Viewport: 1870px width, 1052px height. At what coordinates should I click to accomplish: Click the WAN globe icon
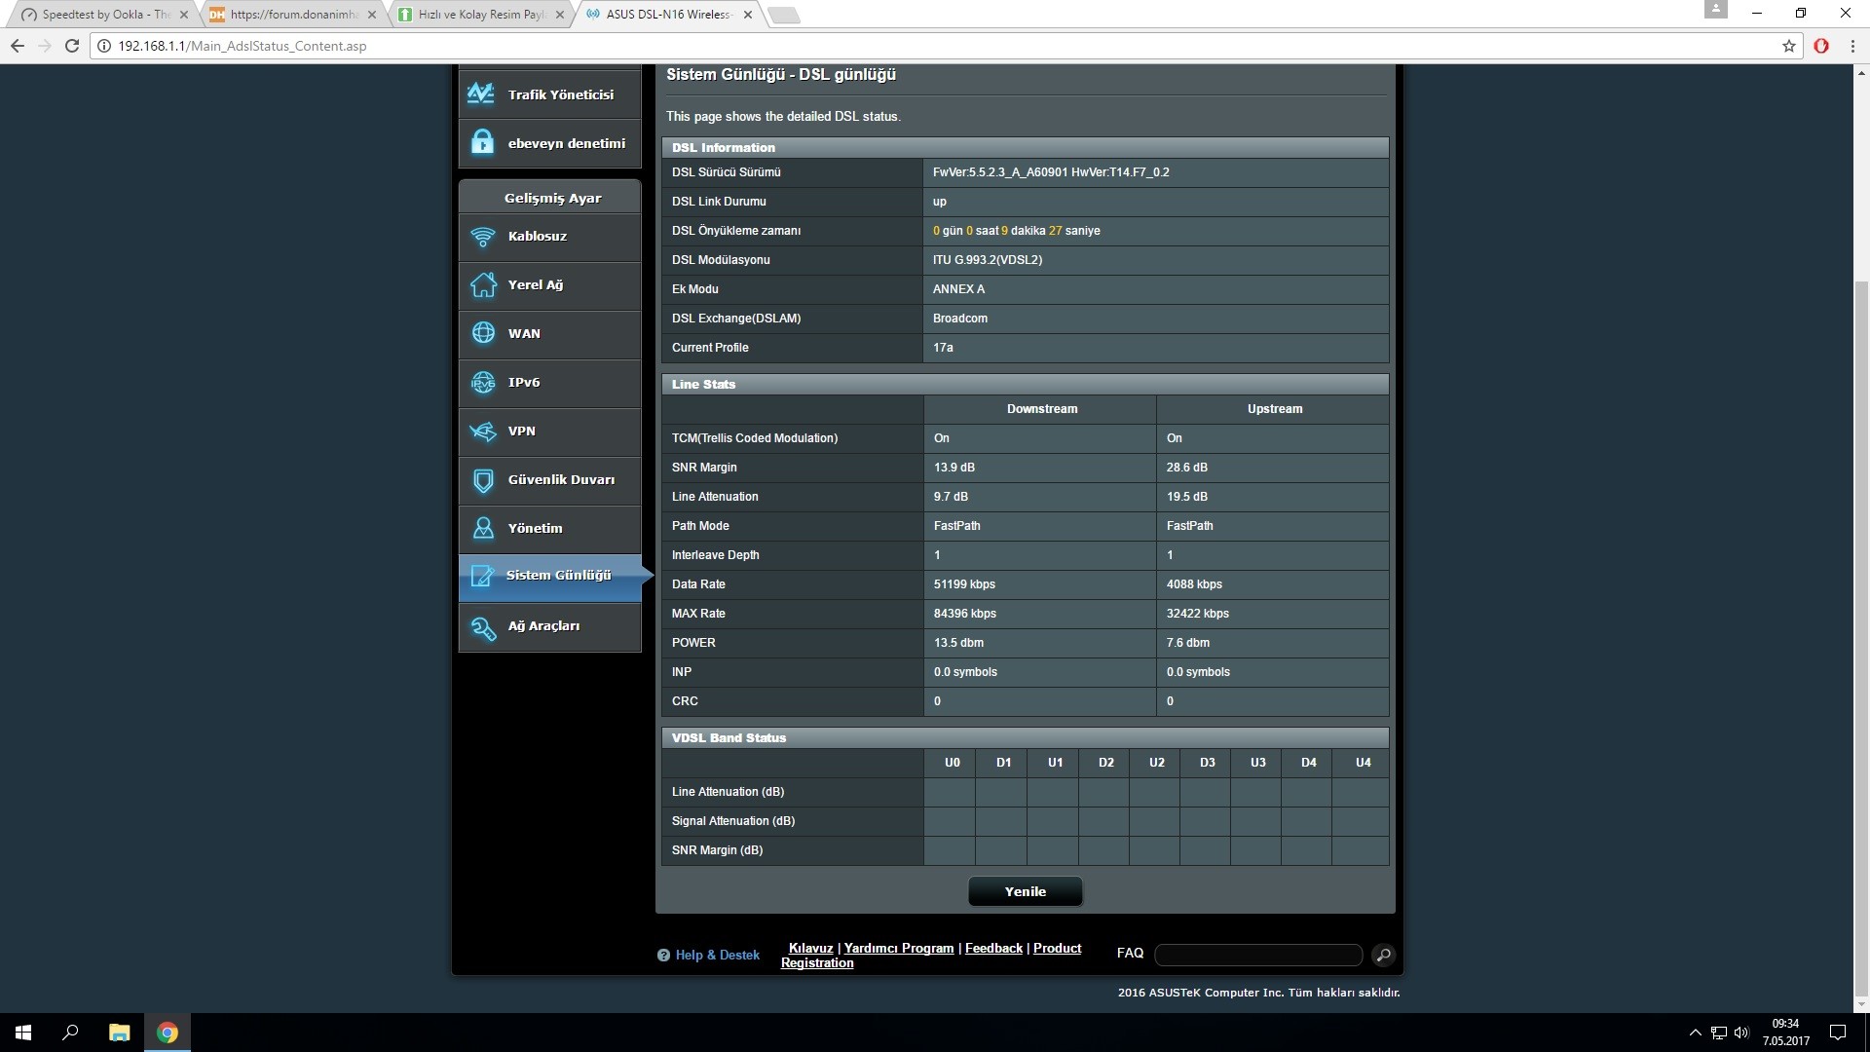pyautogui.click(x=484, y=333)
